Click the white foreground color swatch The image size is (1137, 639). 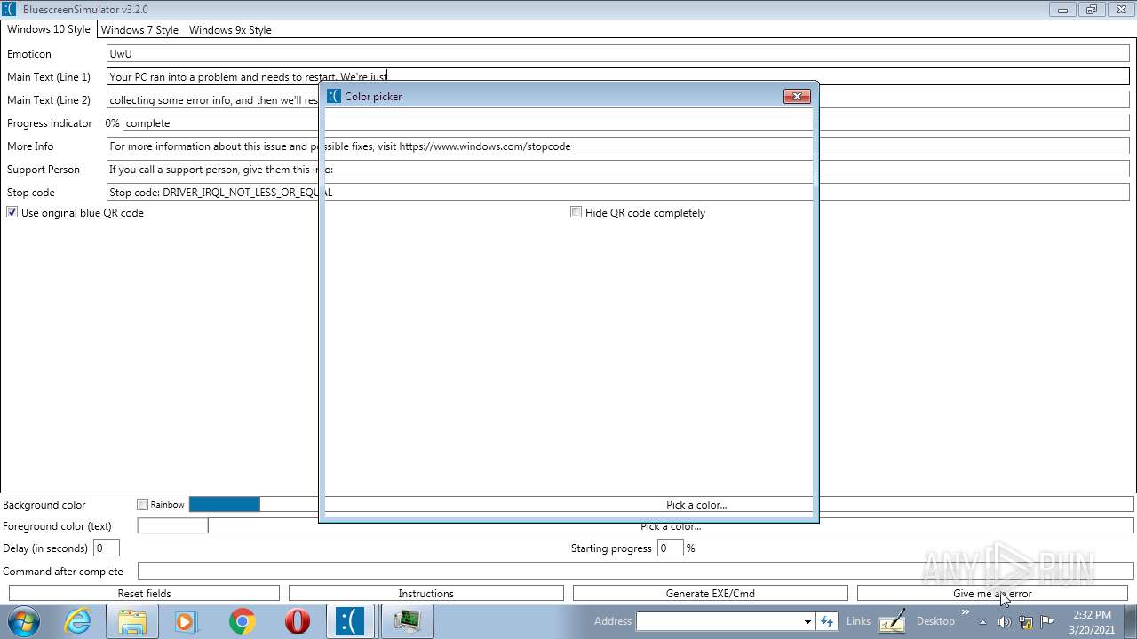[173, 525]
